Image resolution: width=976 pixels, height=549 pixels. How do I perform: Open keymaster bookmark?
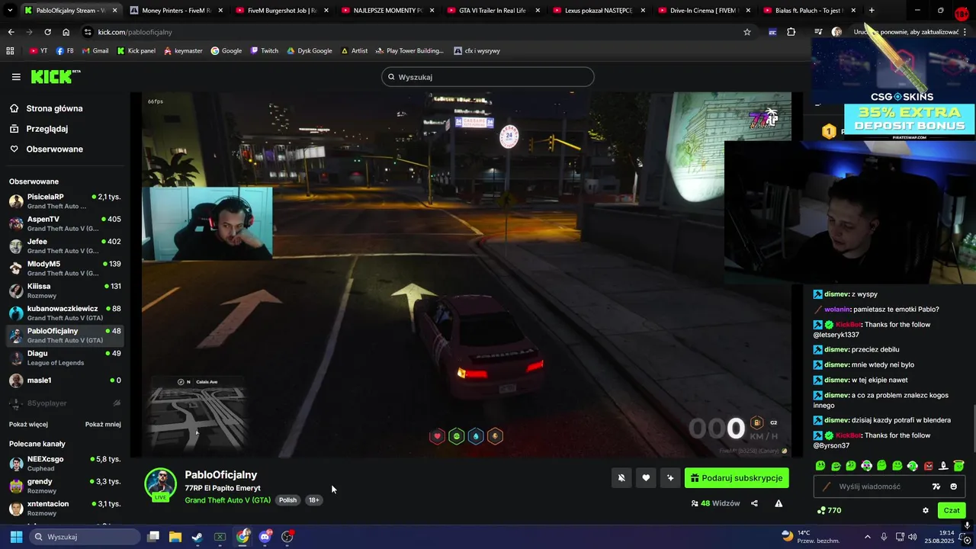[x=183, y=50]
